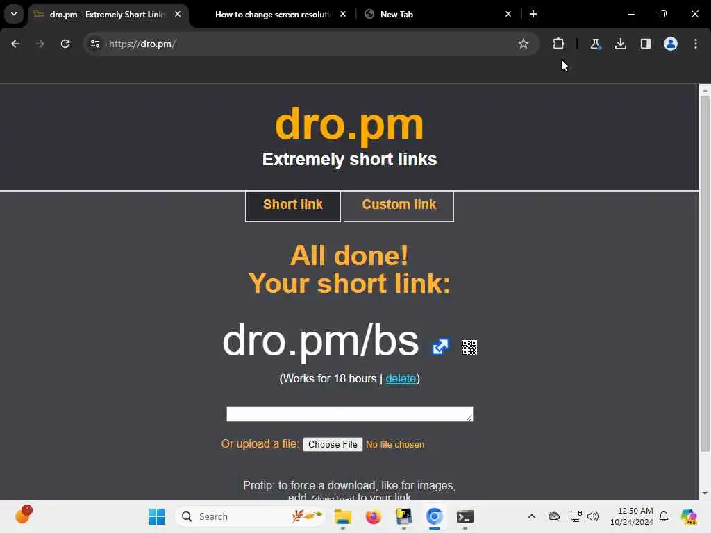Open the Windows Start menu
The height and width of the screenshot is (533, 711).
click(x=156, y=516)
